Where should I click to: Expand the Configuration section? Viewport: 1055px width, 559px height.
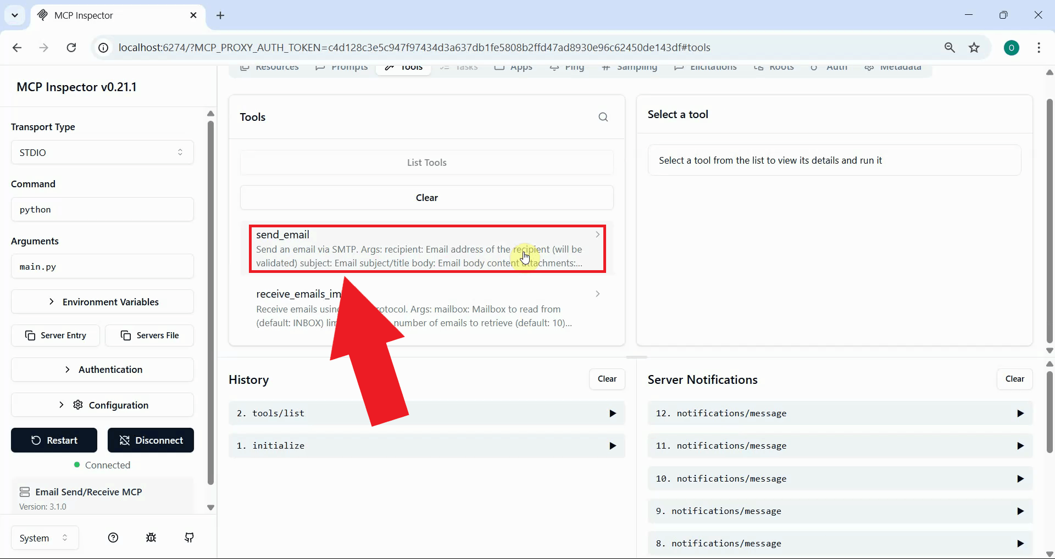pos(102,405)
